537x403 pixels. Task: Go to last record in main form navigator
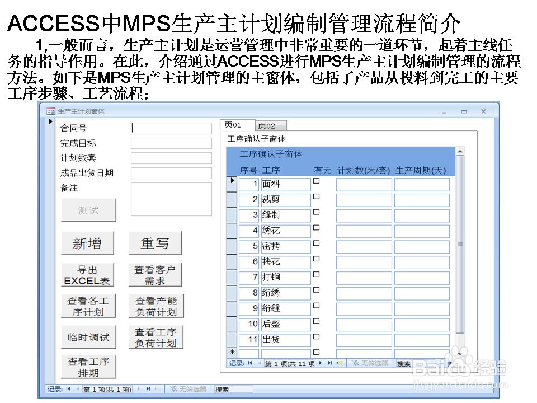click(x=148, y=389)
